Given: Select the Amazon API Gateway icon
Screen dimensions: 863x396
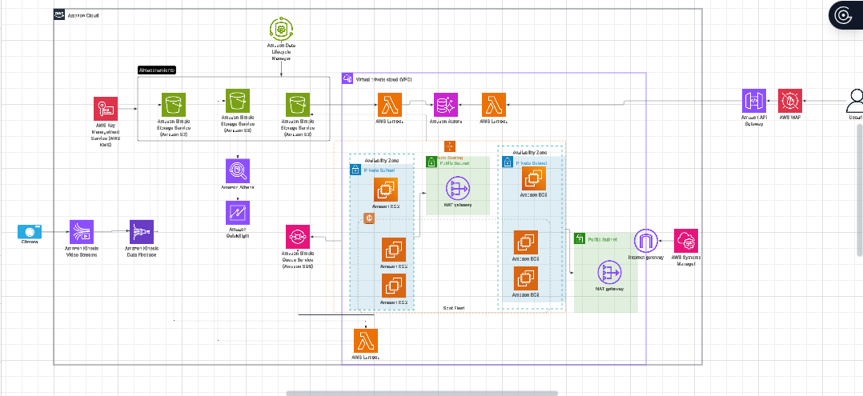Looking at the screenshot, I should click(753, 101).
